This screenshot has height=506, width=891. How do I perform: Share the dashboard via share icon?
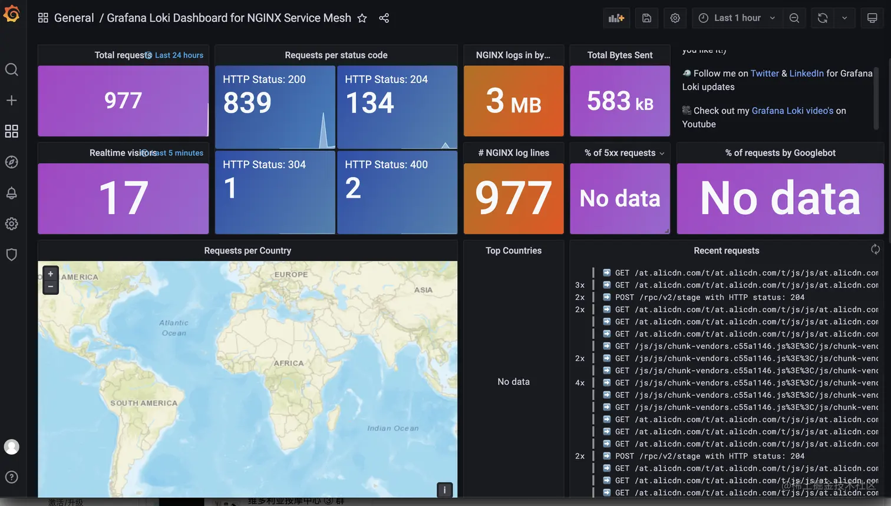pos(384,18)
